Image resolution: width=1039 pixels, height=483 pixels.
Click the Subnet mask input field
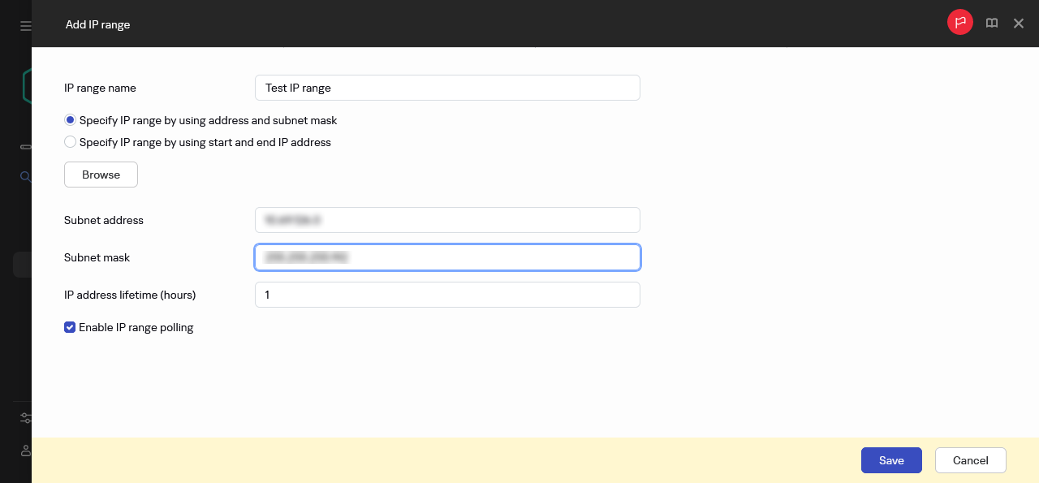coord(447,257)
